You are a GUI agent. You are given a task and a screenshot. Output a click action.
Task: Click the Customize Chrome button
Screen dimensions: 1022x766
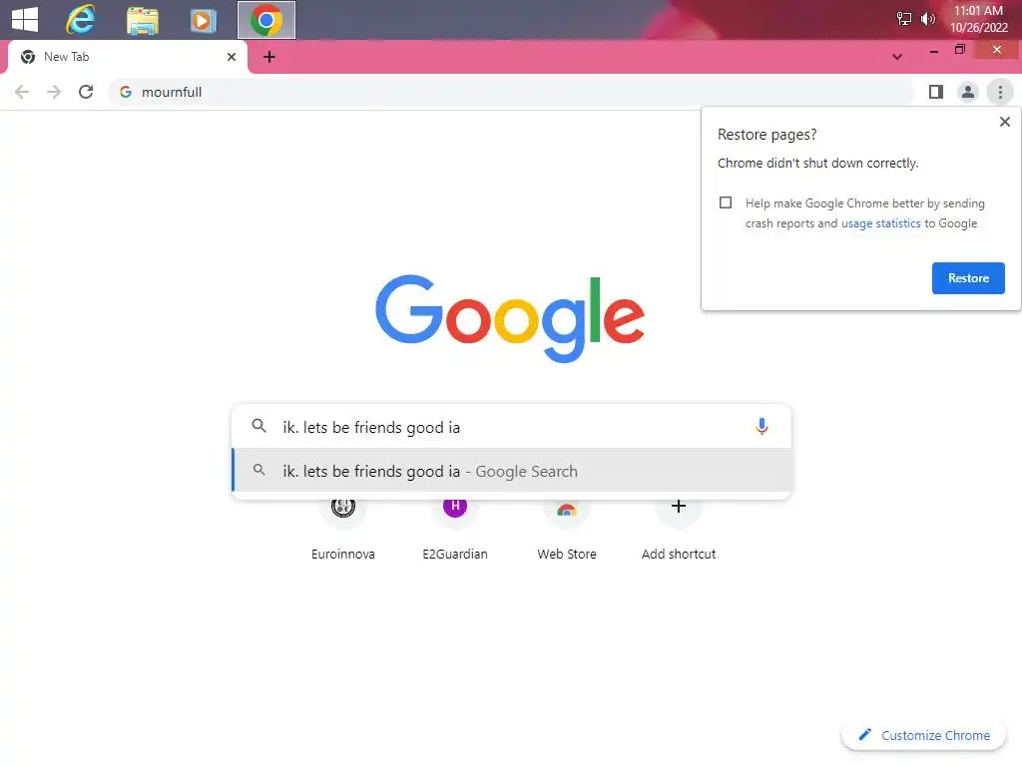pyautogui.click(x=924, y=735)
